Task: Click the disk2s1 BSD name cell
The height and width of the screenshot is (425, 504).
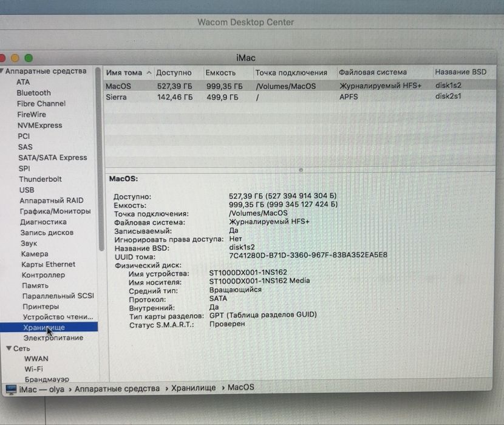Action: [448, 96]
